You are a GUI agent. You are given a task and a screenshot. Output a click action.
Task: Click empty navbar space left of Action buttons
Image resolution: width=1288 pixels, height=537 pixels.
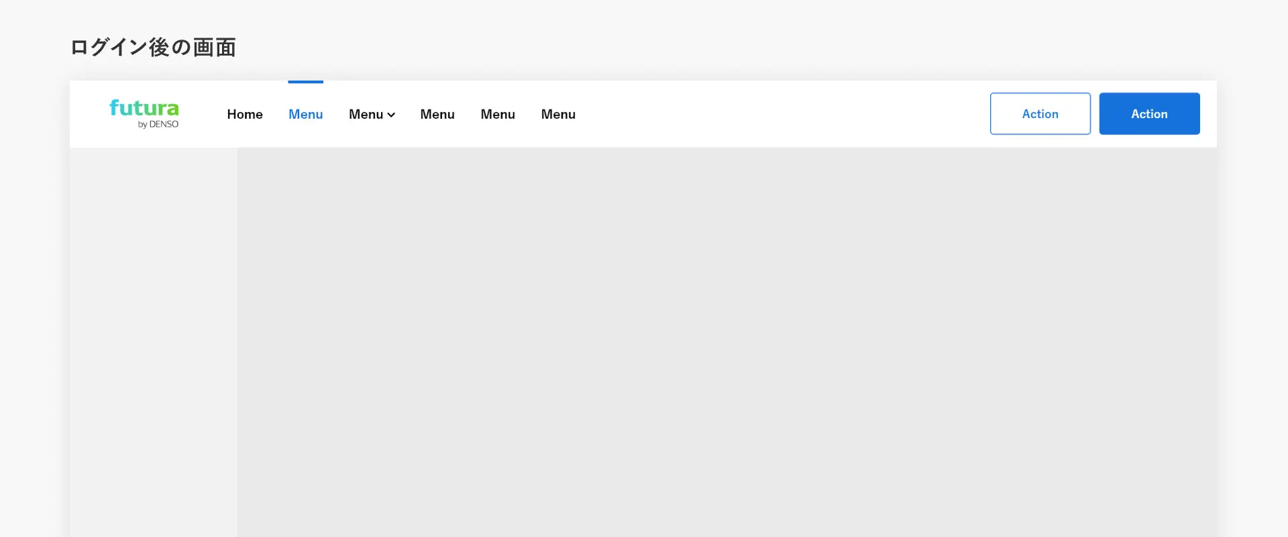tap(778, 114)
